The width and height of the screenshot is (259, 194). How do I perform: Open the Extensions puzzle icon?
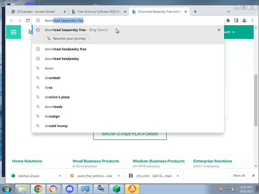pos(228,20)
